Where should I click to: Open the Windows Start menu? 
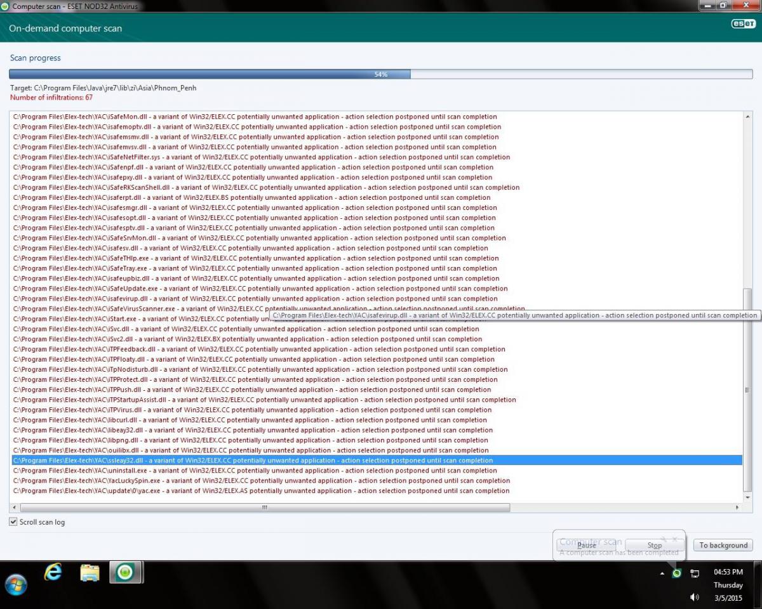(x=15, y=584)
